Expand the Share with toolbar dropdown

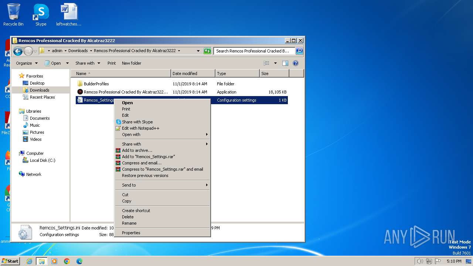tap(88, 63)
